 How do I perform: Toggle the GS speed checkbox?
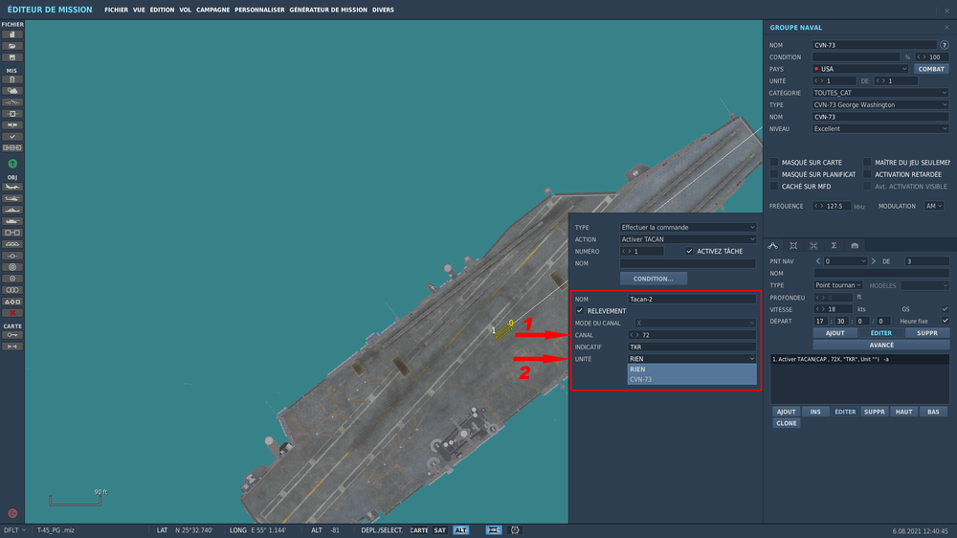[945, 309]
